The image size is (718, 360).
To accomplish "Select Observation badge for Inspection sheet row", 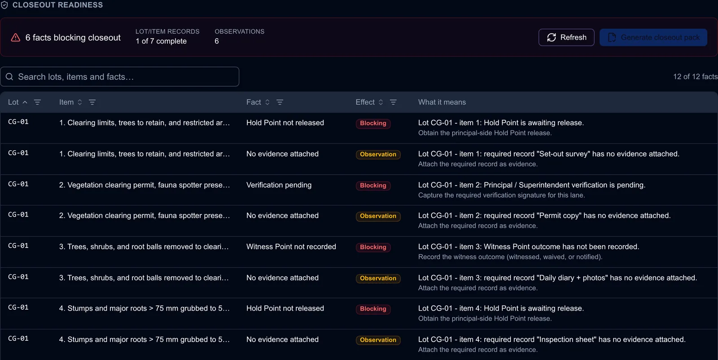I will tap(378, 340).
